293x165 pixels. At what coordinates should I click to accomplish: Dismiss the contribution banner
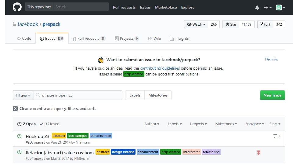tap(272, 59)
